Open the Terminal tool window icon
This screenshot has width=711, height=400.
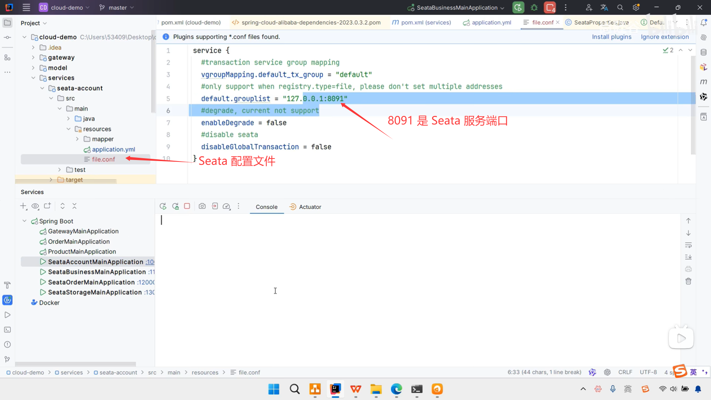(7, 330)
